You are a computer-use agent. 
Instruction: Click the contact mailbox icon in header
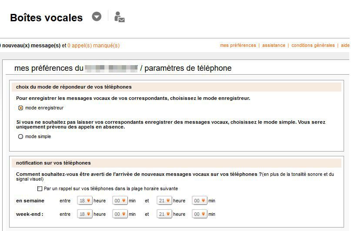119,17
